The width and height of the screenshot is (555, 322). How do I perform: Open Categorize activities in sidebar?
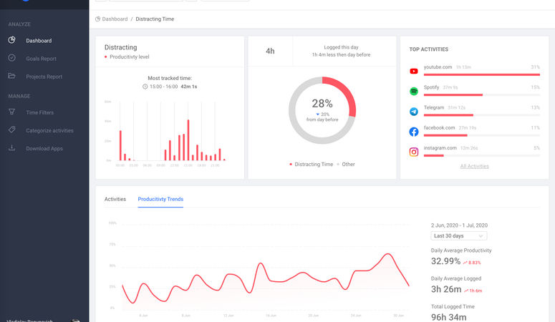click(x=49, y=130)
